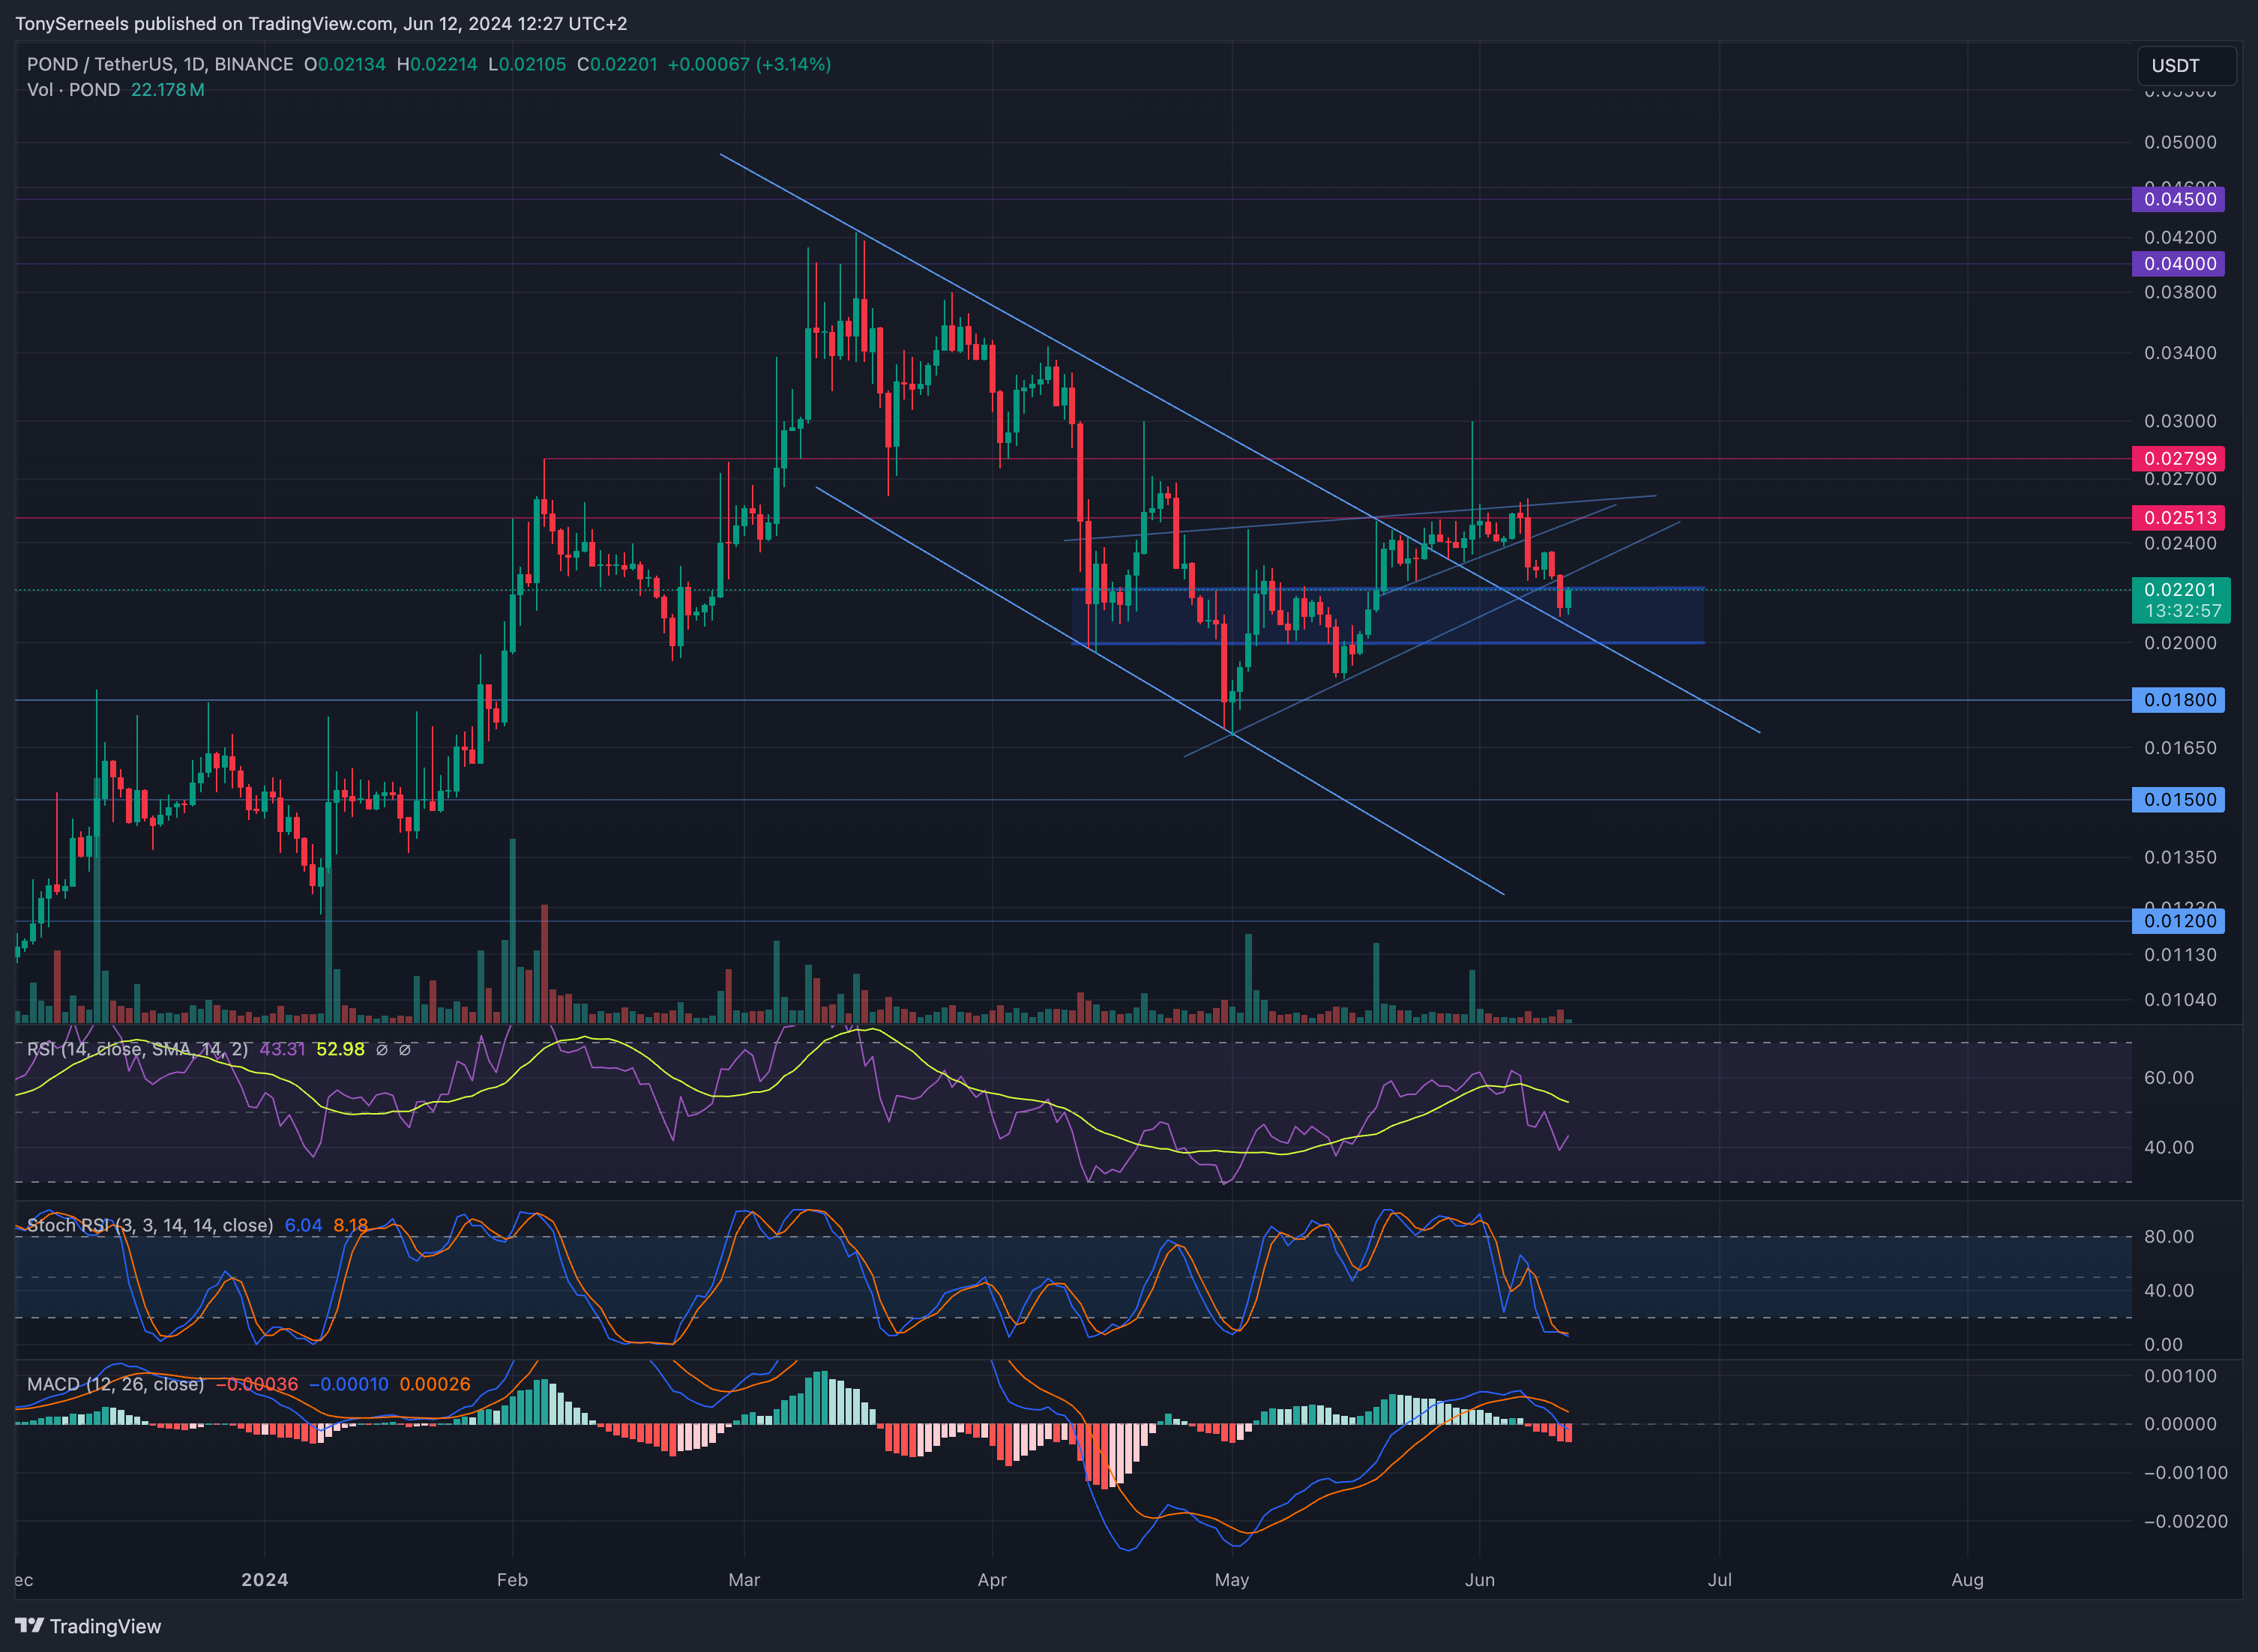Screen dimensions: 2258x1652
Task: Click the low value L0.02105
Action: 527,64
